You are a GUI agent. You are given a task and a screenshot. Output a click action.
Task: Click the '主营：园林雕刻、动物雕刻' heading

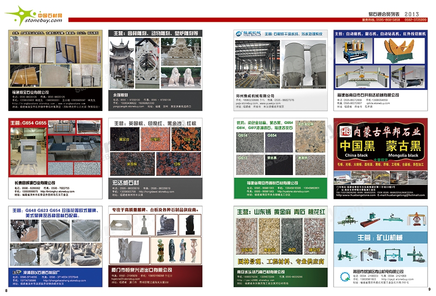click(x=156, y=33)
